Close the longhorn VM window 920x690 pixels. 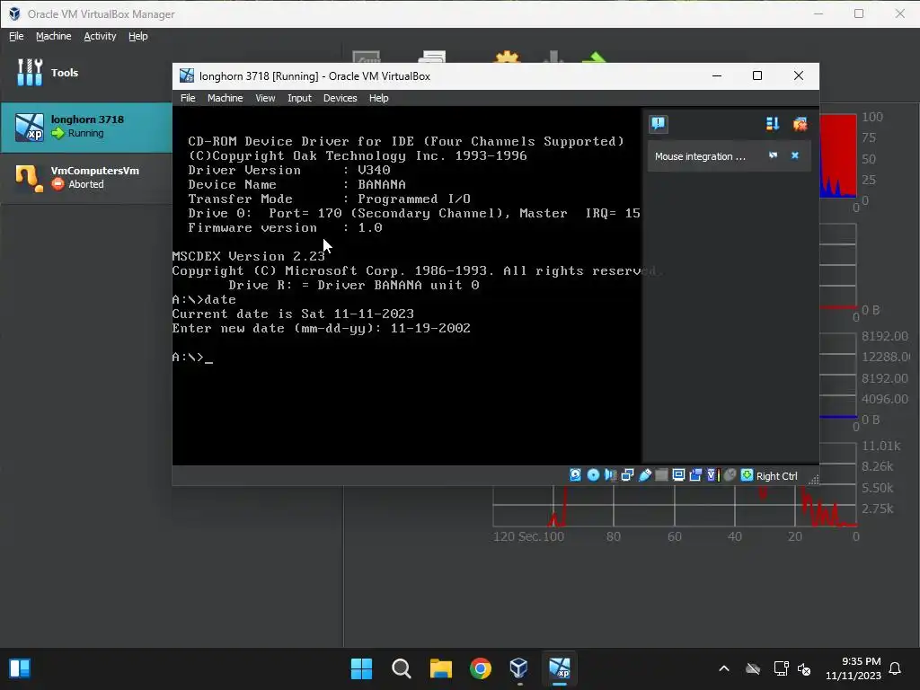[799, 75]
